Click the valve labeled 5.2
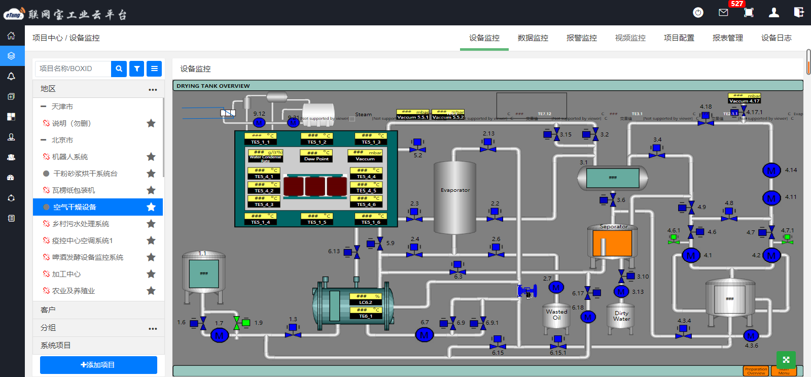The image size is (811, 377). (418, 146)
